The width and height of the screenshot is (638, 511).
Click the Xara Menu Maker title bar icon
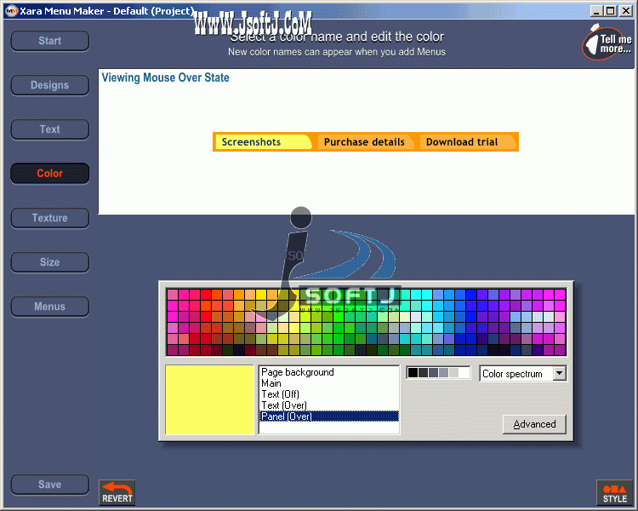pyautogui.click(x=11, y=11)
